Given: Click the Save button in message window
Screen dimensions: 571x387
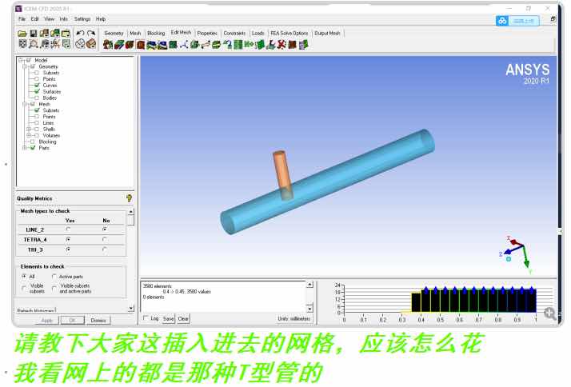Looking at the screenshot, I should [168, 318].
